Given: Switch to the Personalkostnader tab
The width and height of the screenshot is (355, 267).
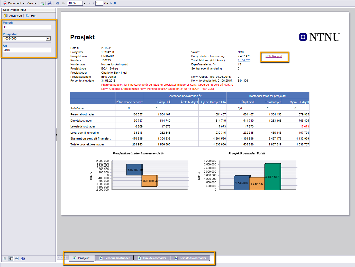Looking at the screenshot, I should click(114, 258).
